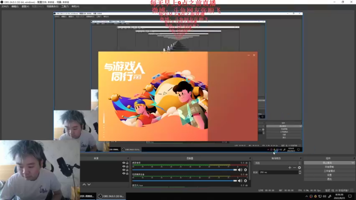
Task: Click the volume icon in system tray
Action: pyautogui.click(x=324, y=196)
